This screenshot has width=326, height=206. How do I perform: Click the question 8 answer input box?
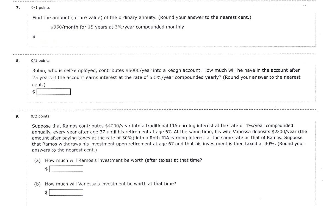pyautogui.click(x=54, y=92)
